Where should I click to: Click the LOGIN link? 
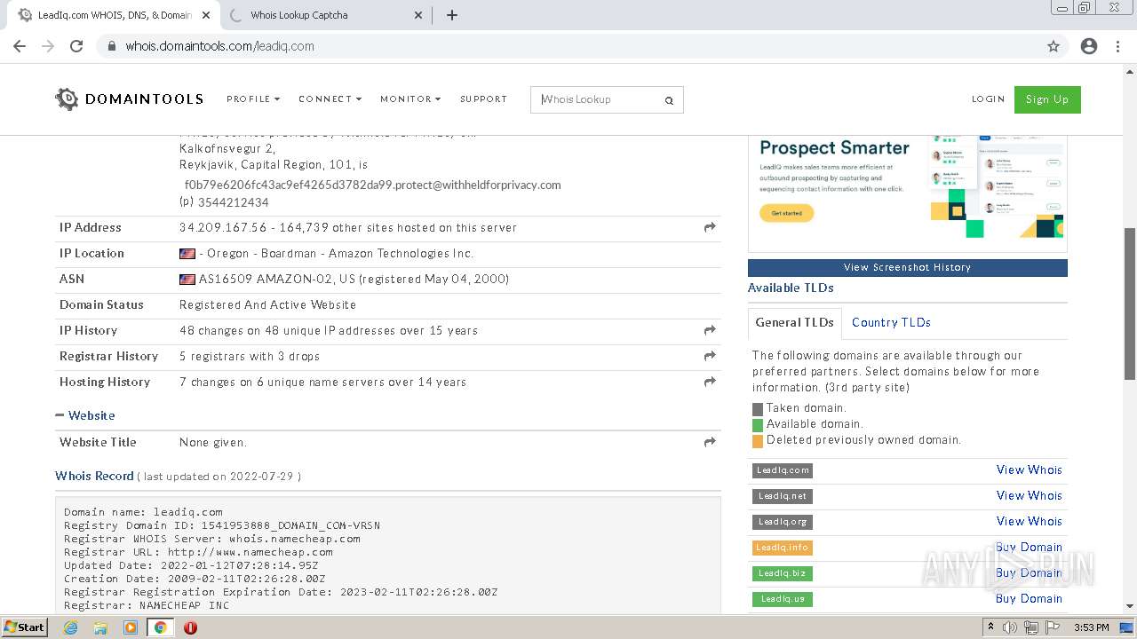[988, 99]
